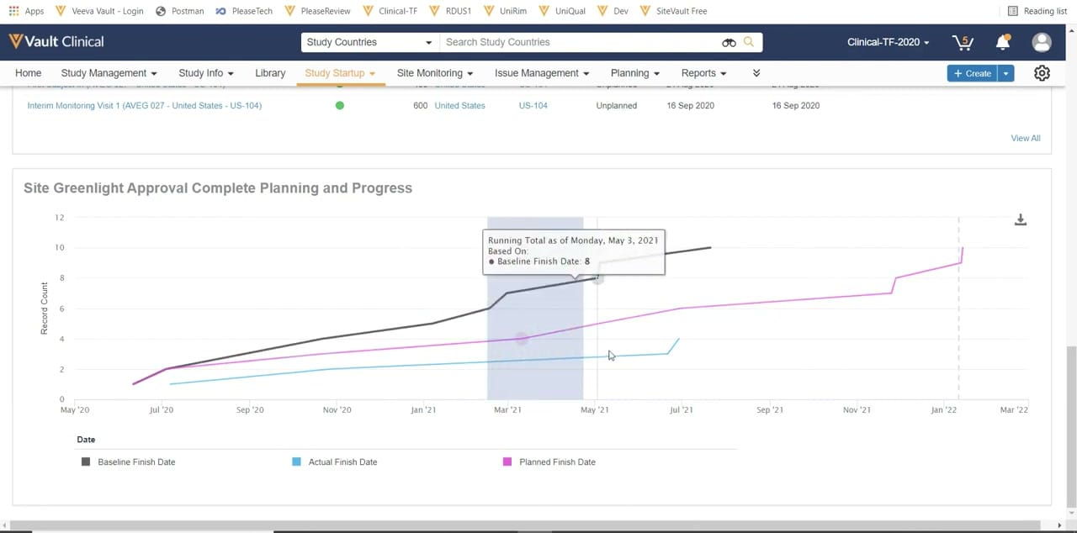Open Interim Monitoring Visit 1 record link
Viewport: 1077px width, 533px height.
pyautogui.click(x=144, y=106)
